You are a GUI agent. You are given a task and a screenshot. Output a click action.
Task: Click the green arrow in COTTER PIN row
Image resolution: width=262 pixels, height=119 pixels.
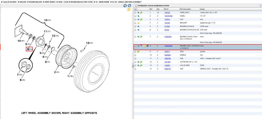[141, 62]
